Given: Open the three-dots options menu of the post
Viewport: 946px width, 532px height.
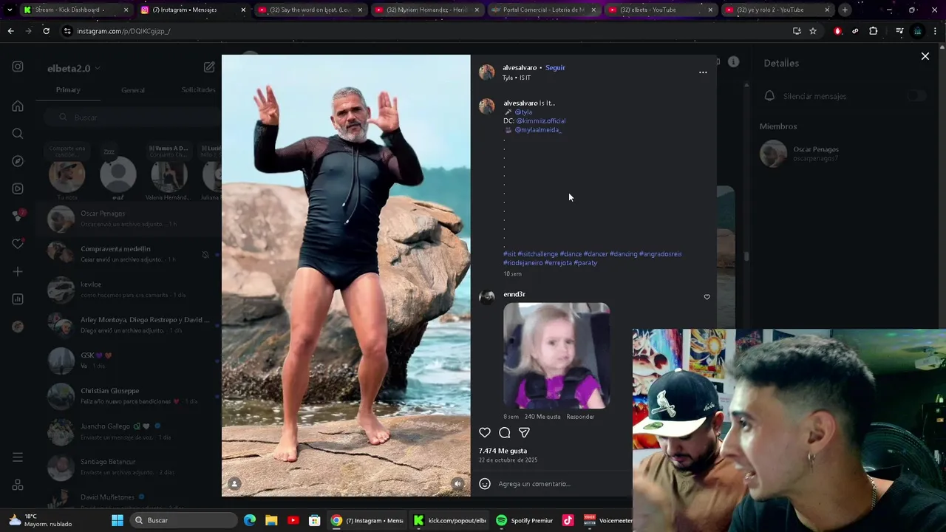Looking at the screenshot, I should [x=703, y=72].
